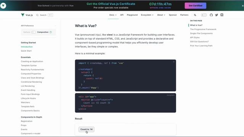Image resolution: width=244 pixels, height=137 pixels.
Task: Click the banner countdown timer text
Action: [160, 4]
